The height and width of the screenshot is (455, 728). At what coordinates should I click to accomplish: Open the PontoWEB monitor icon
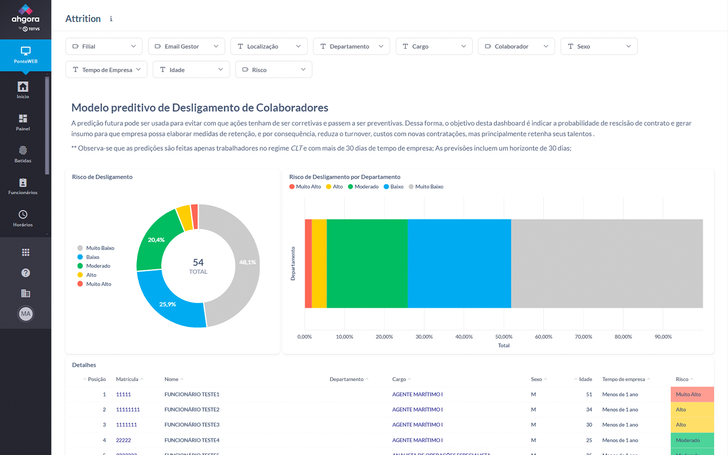point(25,51)
